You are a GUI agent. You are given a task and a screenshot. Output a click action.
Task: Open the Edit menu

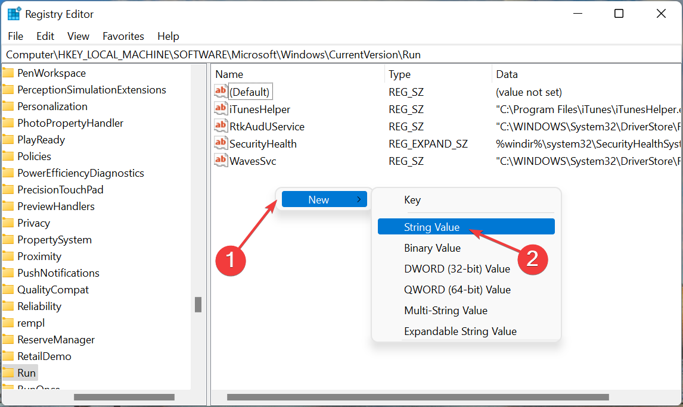(45, 36)
